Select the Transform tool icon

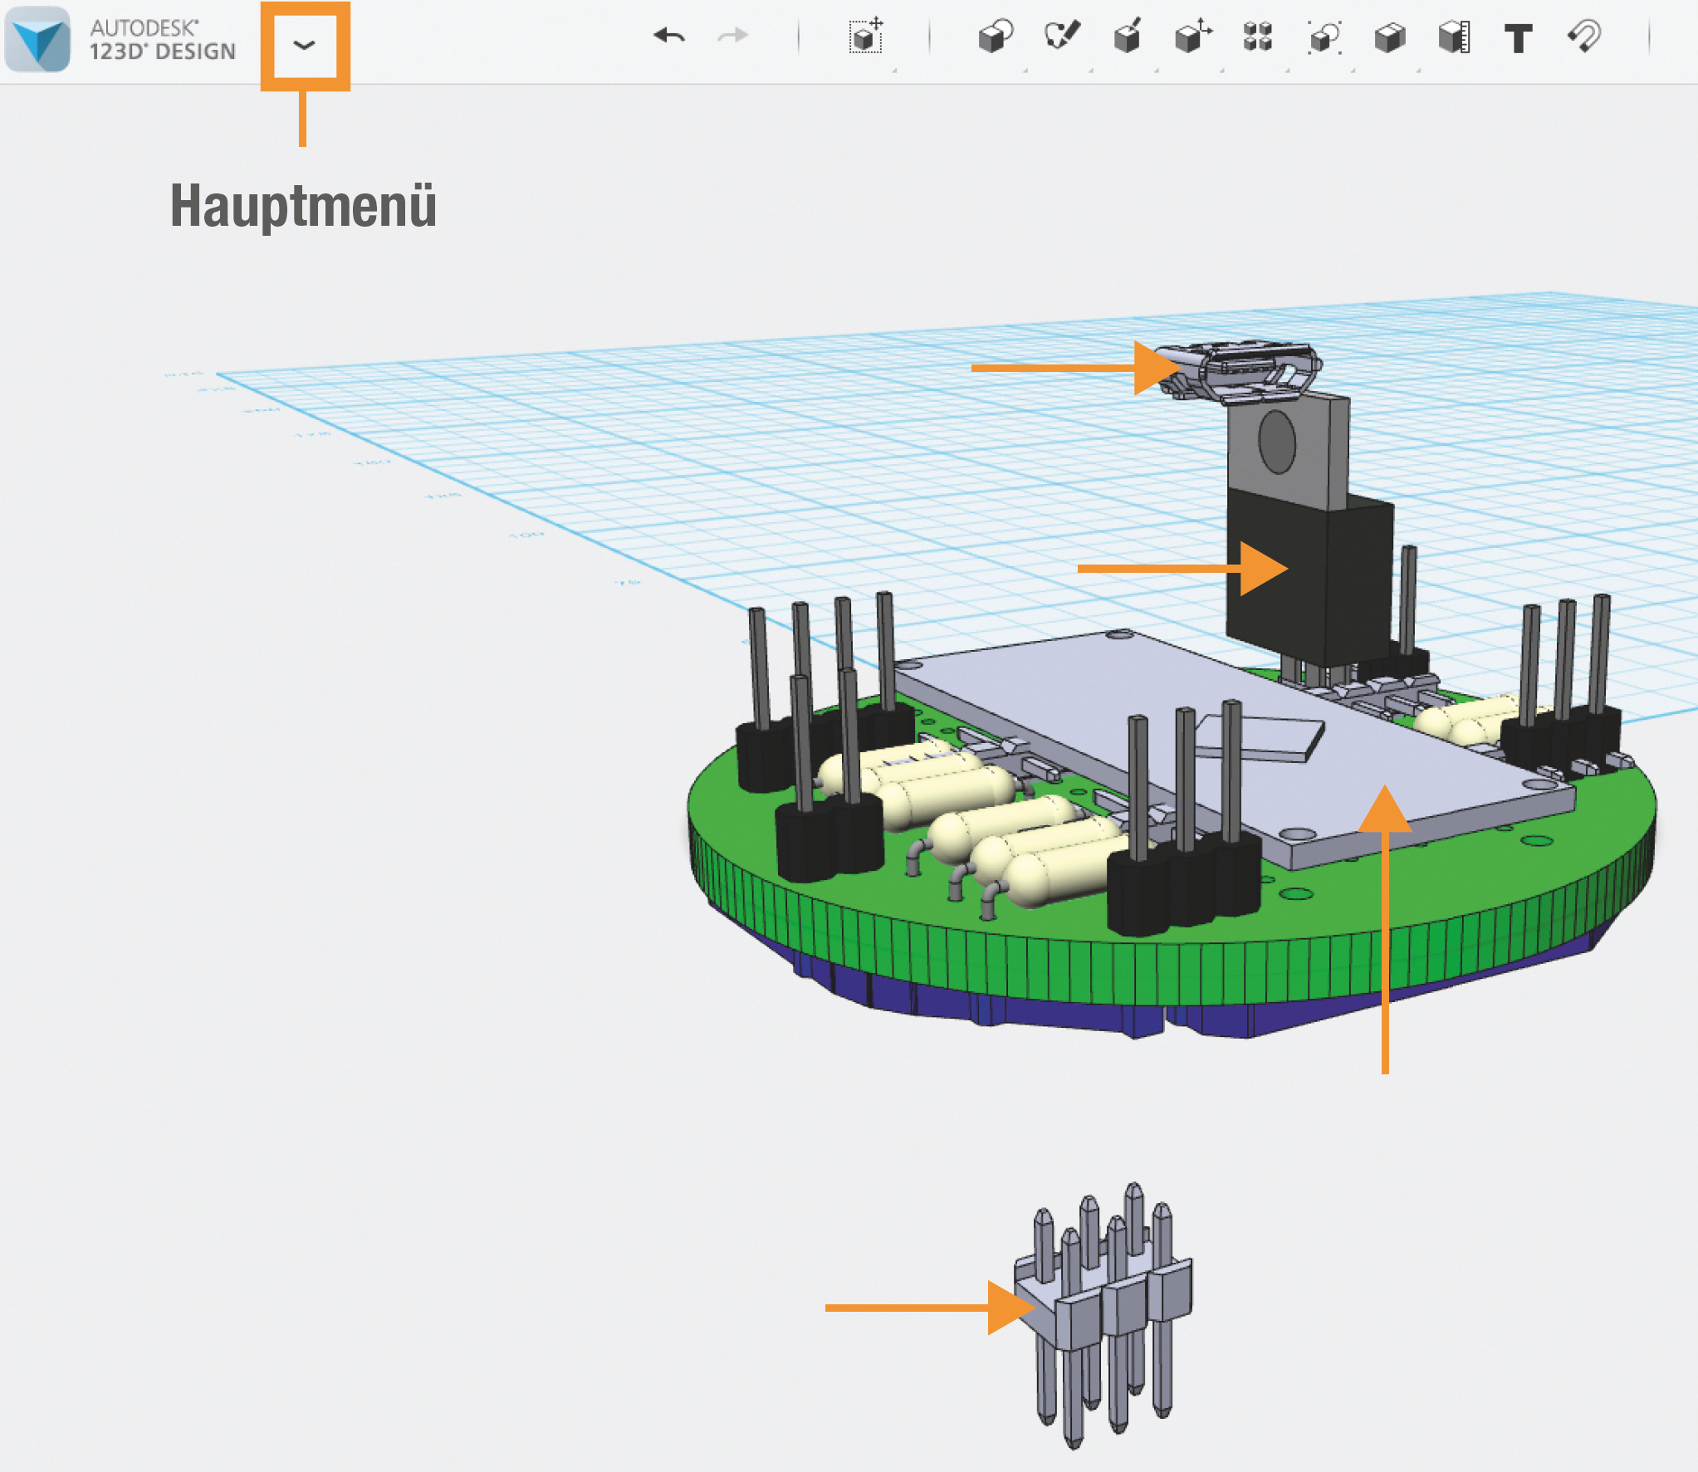point(866,37)
